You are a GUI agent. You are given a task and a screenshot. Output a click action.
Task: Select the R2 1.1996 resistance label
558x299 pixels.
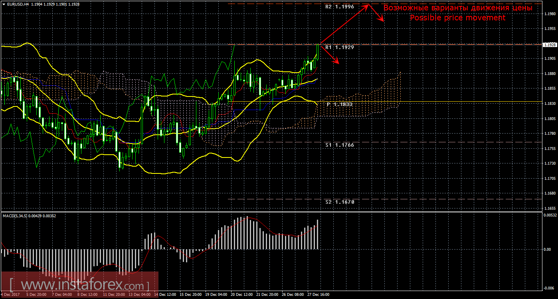339,7
